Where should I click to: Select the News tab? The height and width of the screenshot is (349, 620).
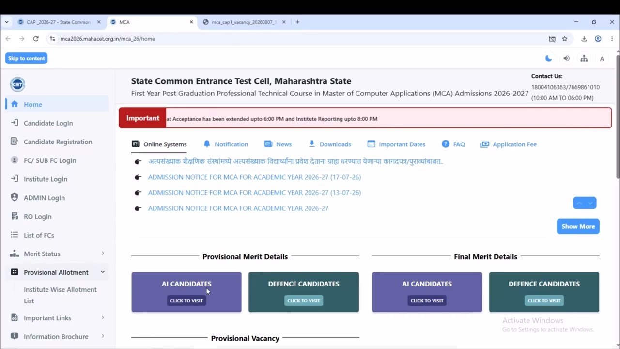[x=278, y=144]
